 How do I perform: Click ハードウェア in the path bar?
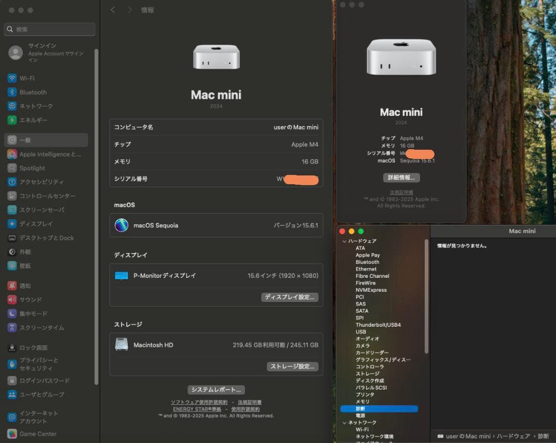point(513,436)
